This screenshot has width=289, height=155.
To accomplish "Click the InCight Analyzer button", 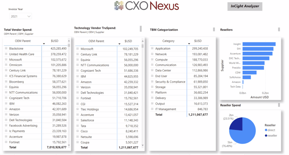I will (245, 6).
